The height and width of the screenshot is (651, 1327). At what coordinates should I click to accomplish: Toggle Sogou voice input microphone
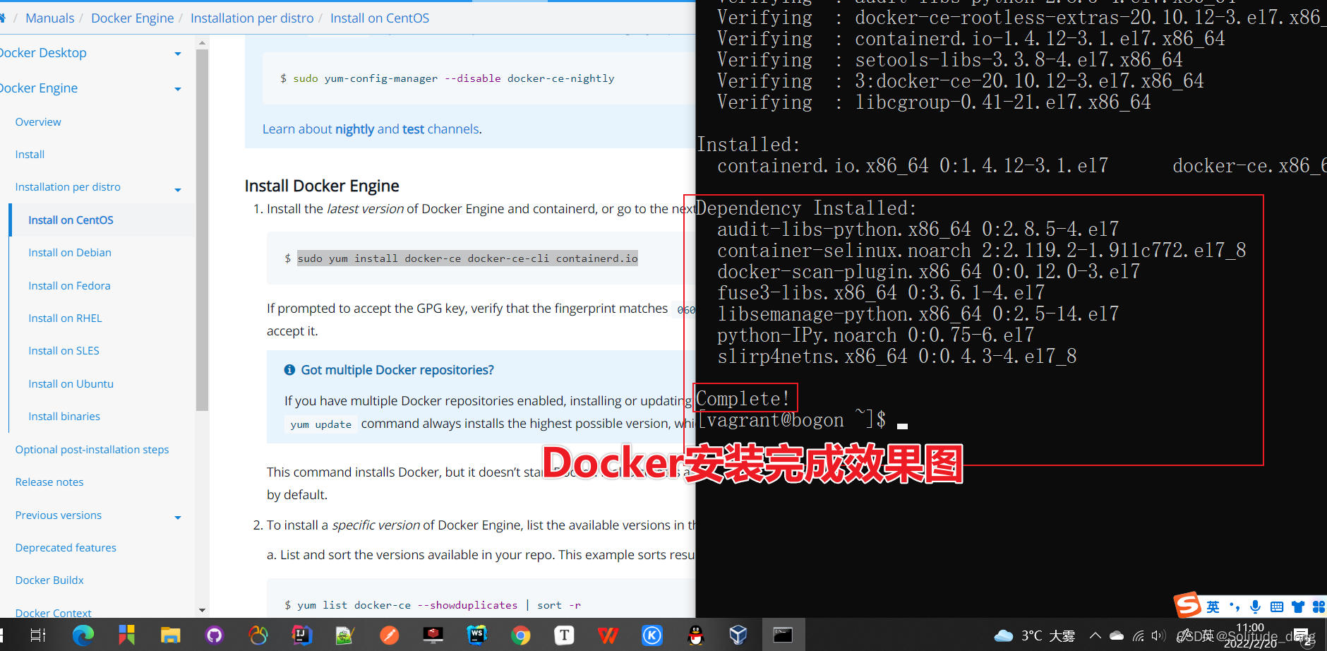tap(1255, 607)
